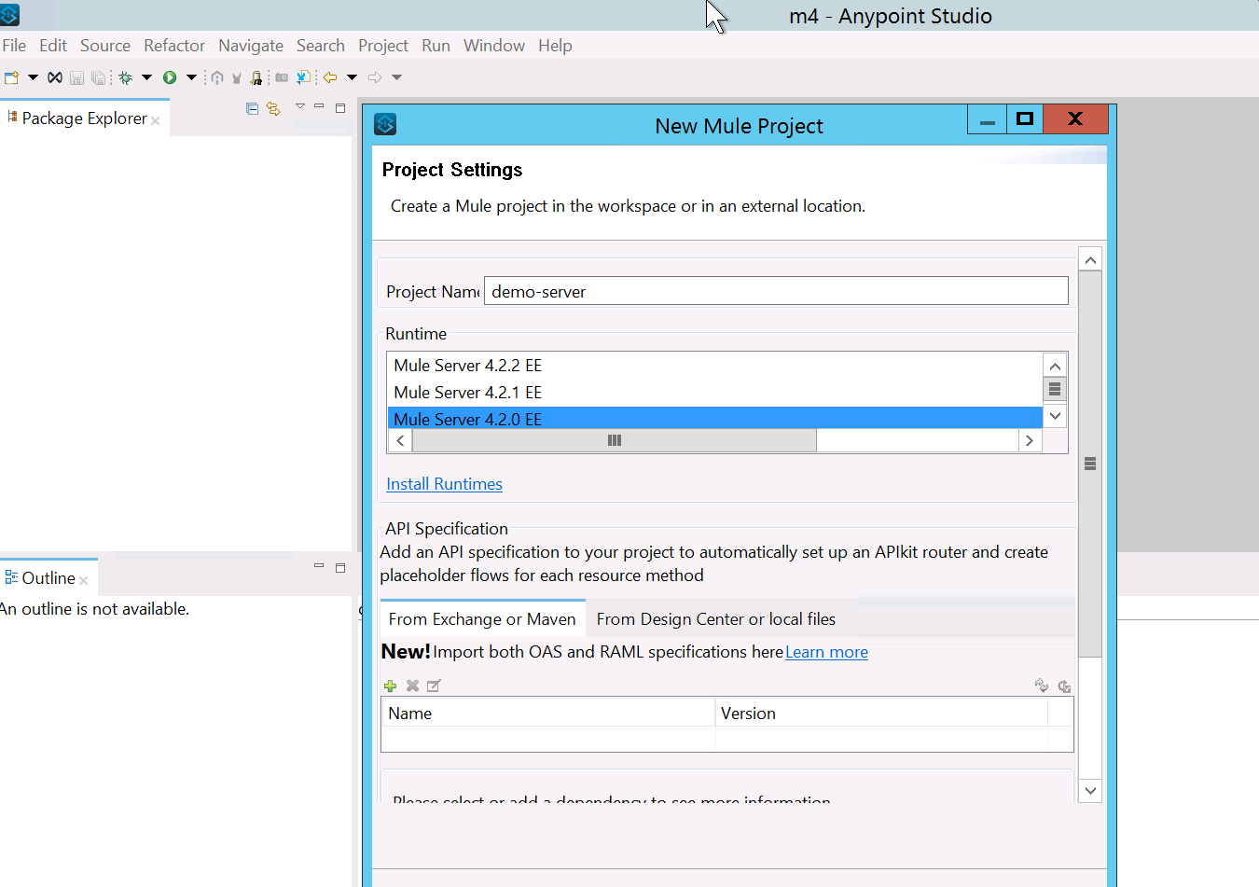Click the Edit dependency pencil icon
This screenshot has height=887, width=1259.
pos(434,686)
